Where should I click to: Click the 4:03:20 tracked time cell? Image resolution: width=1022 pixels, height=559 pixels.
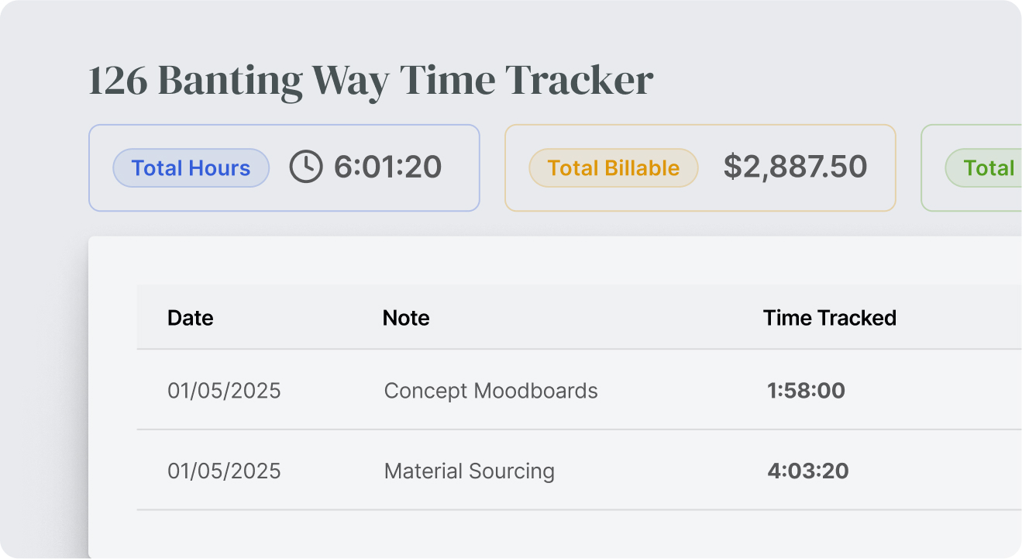click(x=807, y=471)
